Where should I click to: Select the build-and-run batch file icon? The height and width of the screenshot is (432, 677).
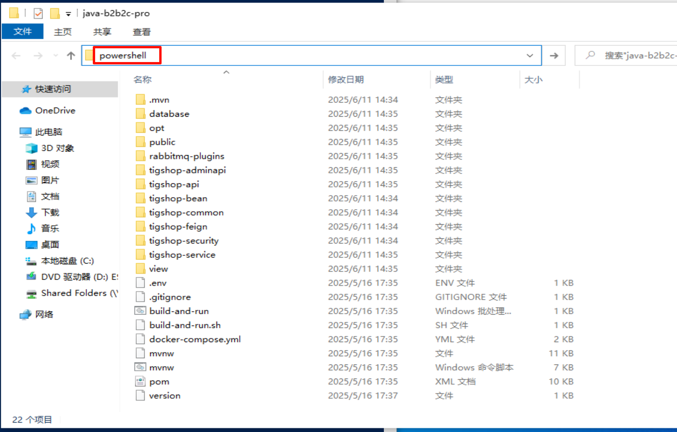140,311
